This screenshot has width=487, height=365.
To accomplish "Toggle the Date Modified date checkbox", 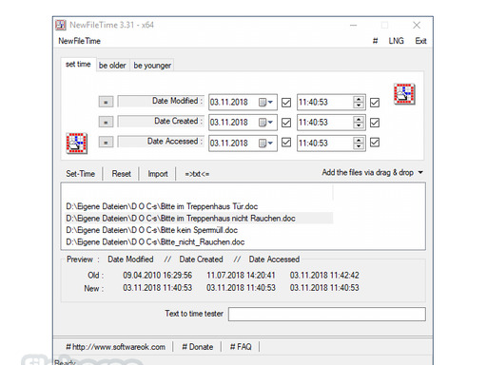I will 286,103.
